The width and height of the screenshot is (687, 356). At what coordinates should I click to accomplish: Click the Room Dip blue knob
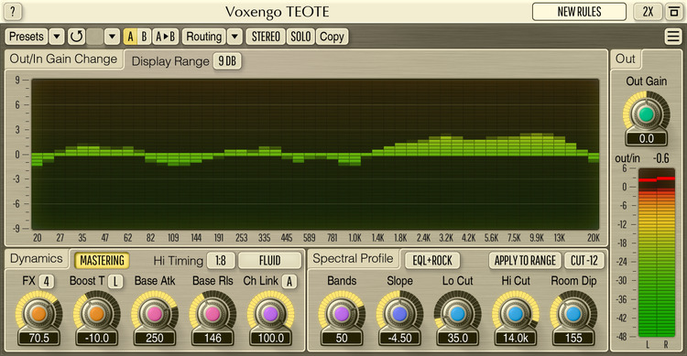click(x=573, y=314)
